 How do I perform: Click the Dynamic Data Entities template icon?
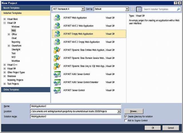pos(57,50)
